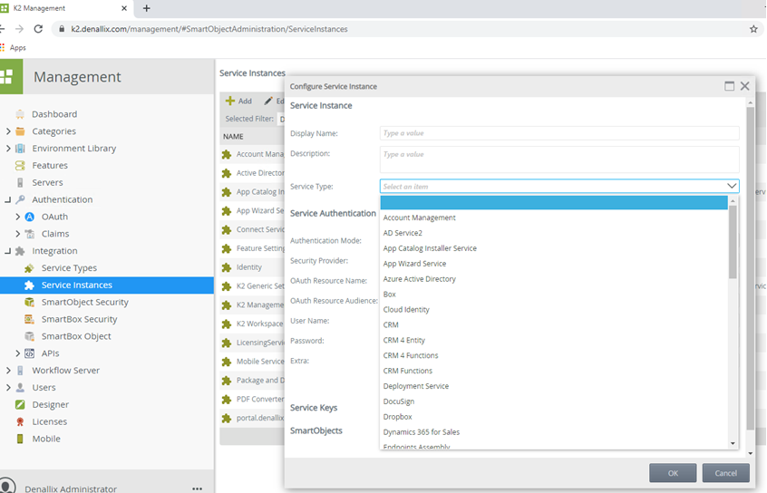This screenshot has width=767, height=493.
Task: Open the Service Type dropdown arrow
Action: [731, 186]
